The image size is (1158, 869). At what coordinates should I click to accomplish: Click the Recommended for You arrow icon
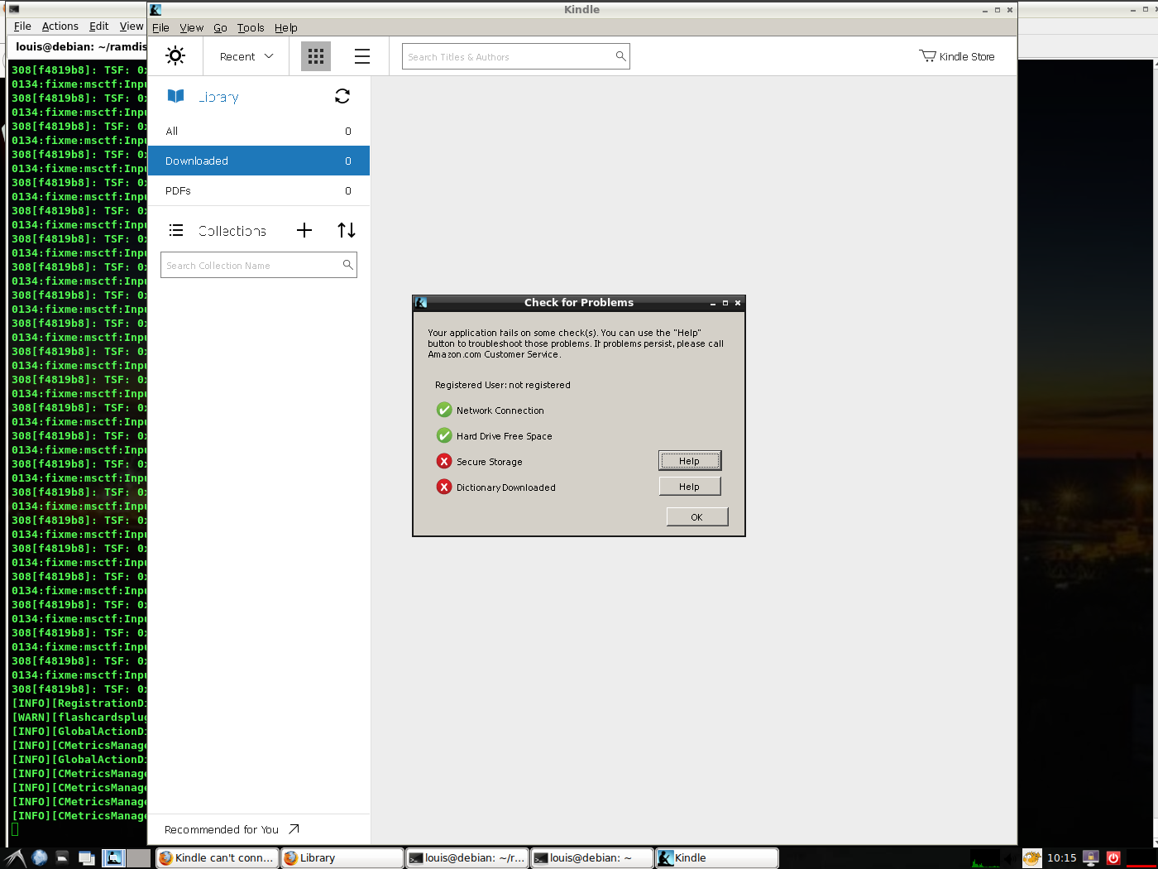(x=294, y=828)
